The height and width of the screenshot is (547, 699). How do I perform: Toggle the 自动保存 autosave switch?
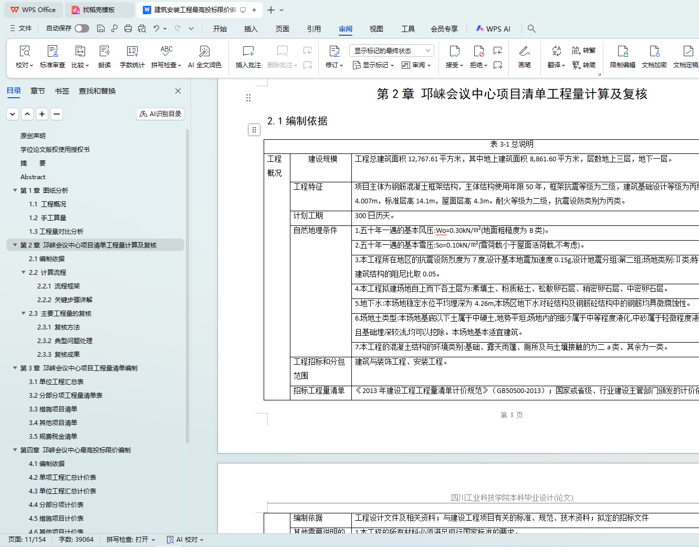tap(82, 28)
